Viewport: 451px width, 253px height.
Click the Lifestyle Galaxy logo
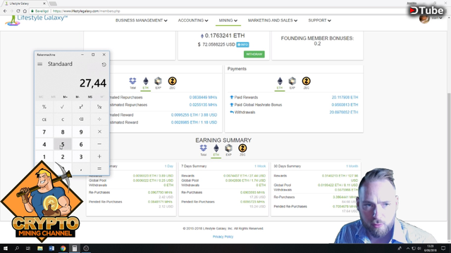pyautogui.click(x=37, y=20)
